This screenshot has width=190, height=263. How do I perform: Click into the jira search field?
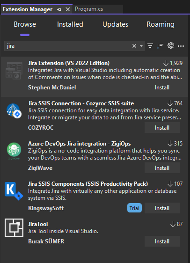coord(68,46)
